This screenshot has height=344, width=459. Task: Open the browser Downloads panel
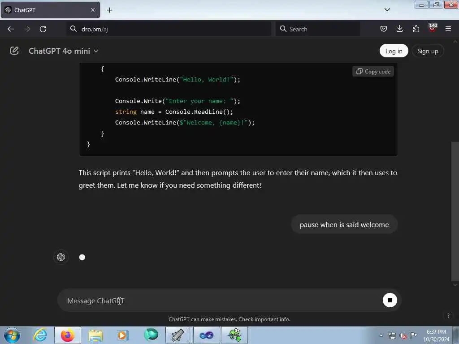[x=399, y=29]
